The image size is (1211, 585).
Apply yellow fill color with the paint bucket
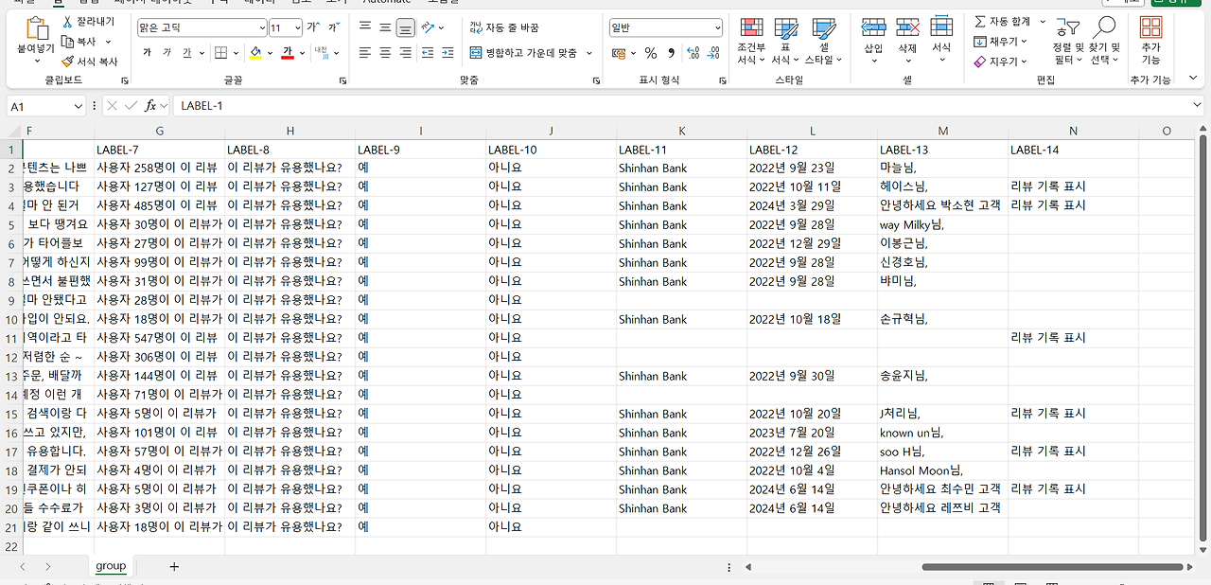pyautogui.click(x=255, y=53)
